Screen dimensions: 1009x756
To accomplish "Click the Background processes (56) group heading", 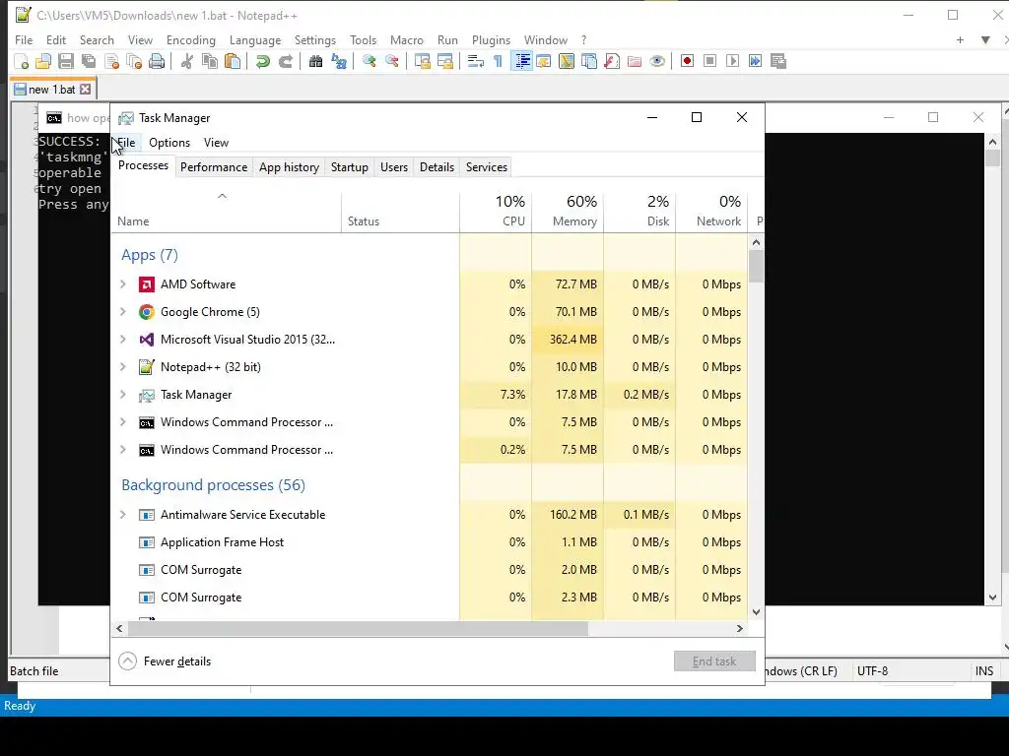I will pos(213,484).
